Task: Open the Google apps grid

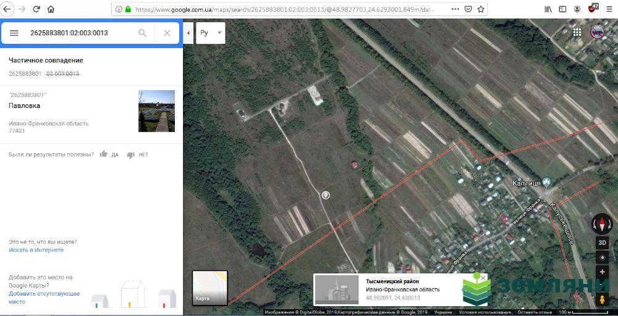Action: pyautogui.click(x=577, y=33)
